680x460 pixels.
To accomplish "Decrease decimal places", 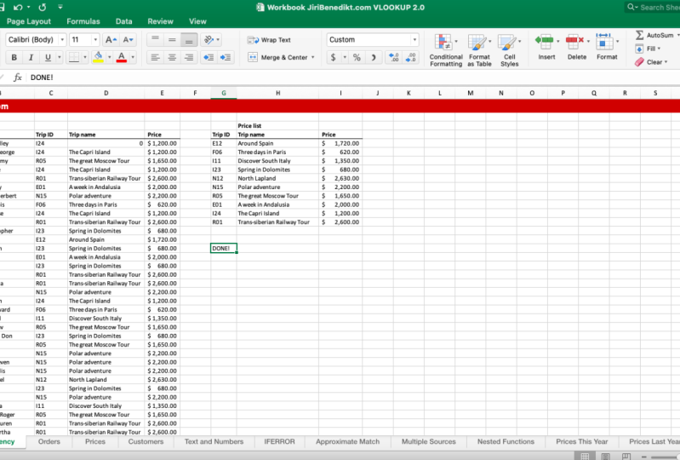I will [x=411, y=57].
